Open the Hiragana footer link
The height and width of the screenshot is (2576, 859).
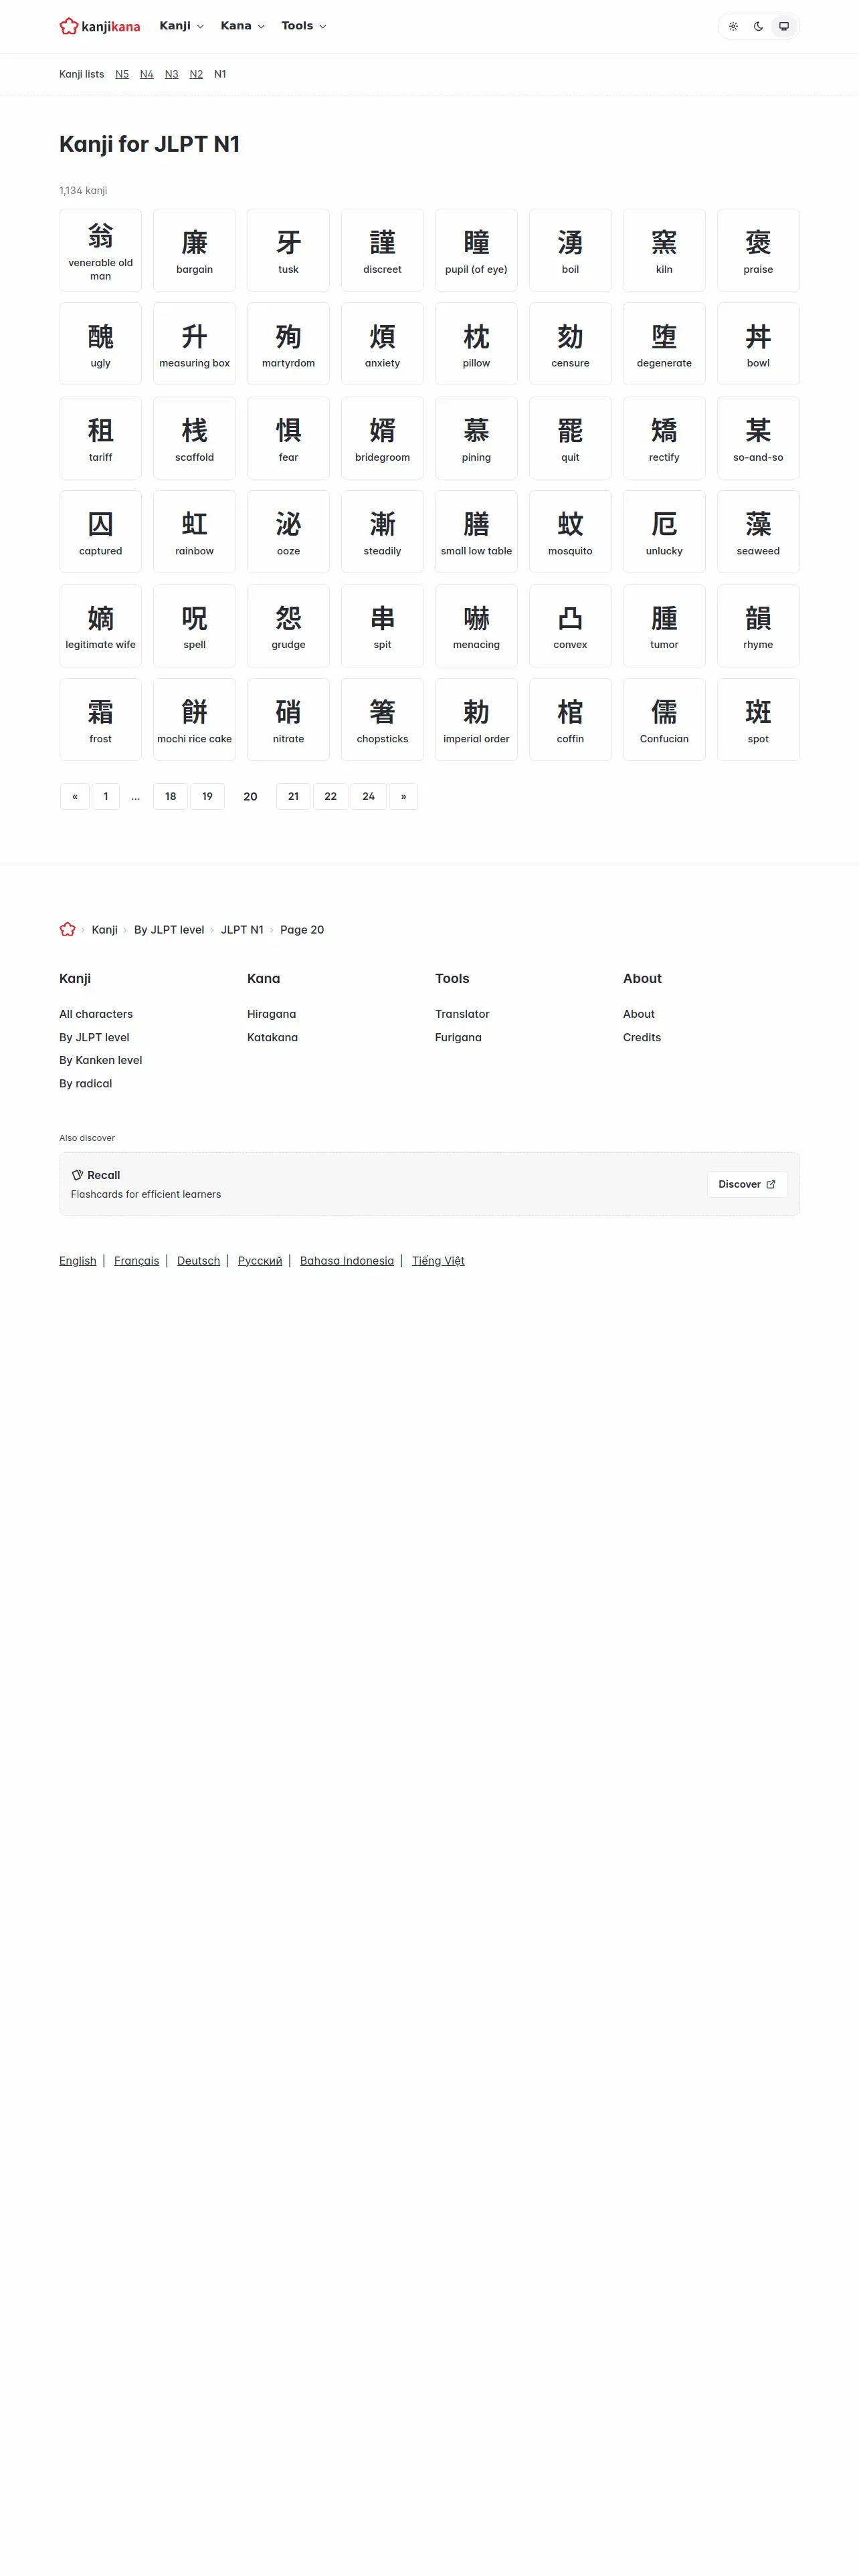272,1014
